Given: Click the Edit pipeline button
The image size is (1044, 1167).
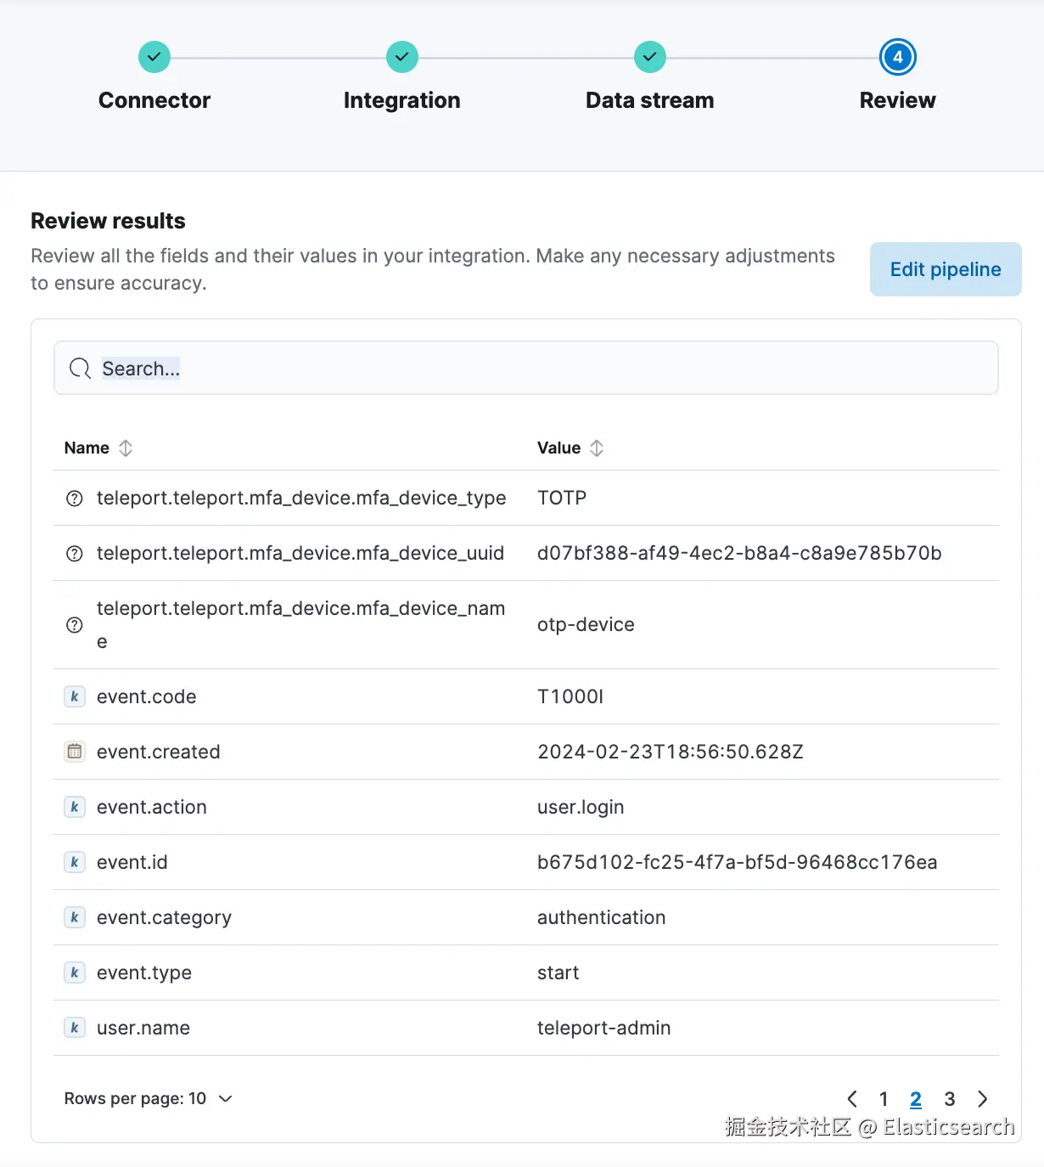Looking at the screenshot, I should (946, 269).
